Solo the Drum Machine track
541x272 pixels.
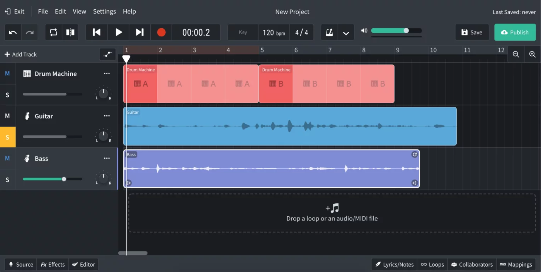[7, 95]
